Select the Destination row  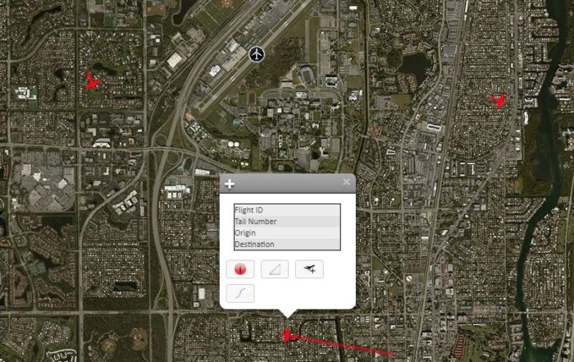tap(287, 245)
